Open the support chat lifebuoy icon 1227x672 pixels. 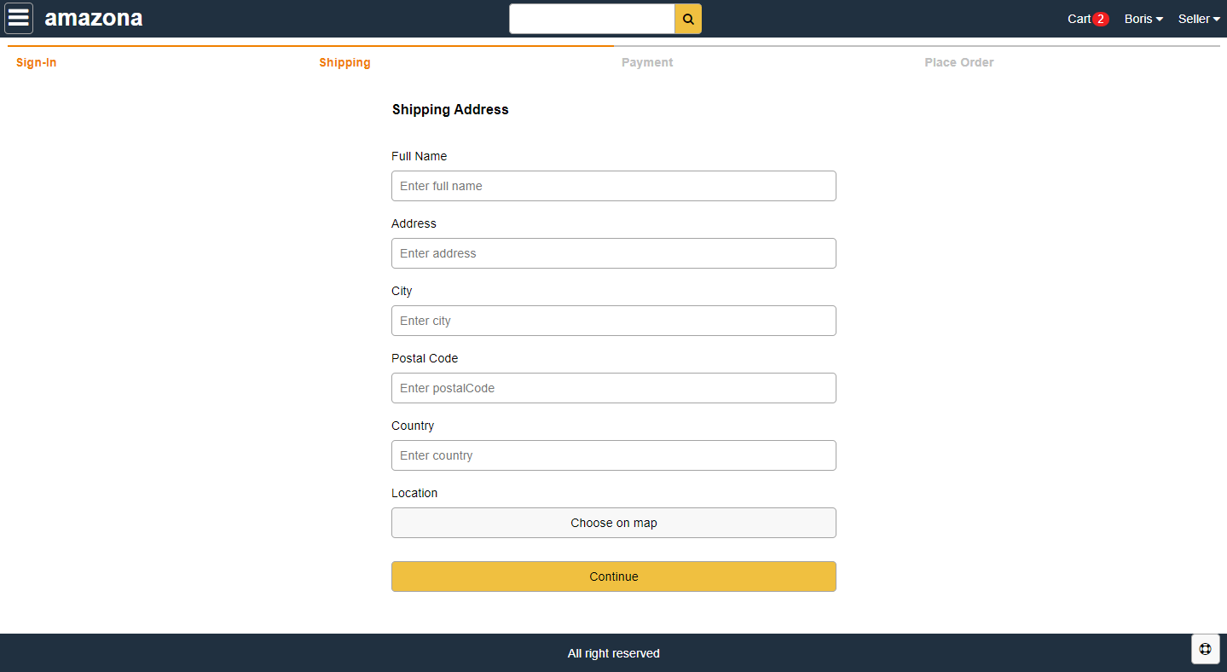1205,649
